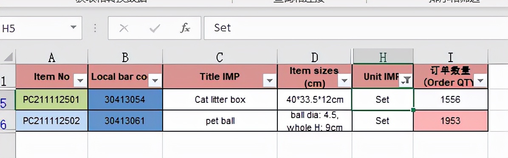508x158 pixels.
Task: Cancel the entry with the X icon
Action: [124, 28]
